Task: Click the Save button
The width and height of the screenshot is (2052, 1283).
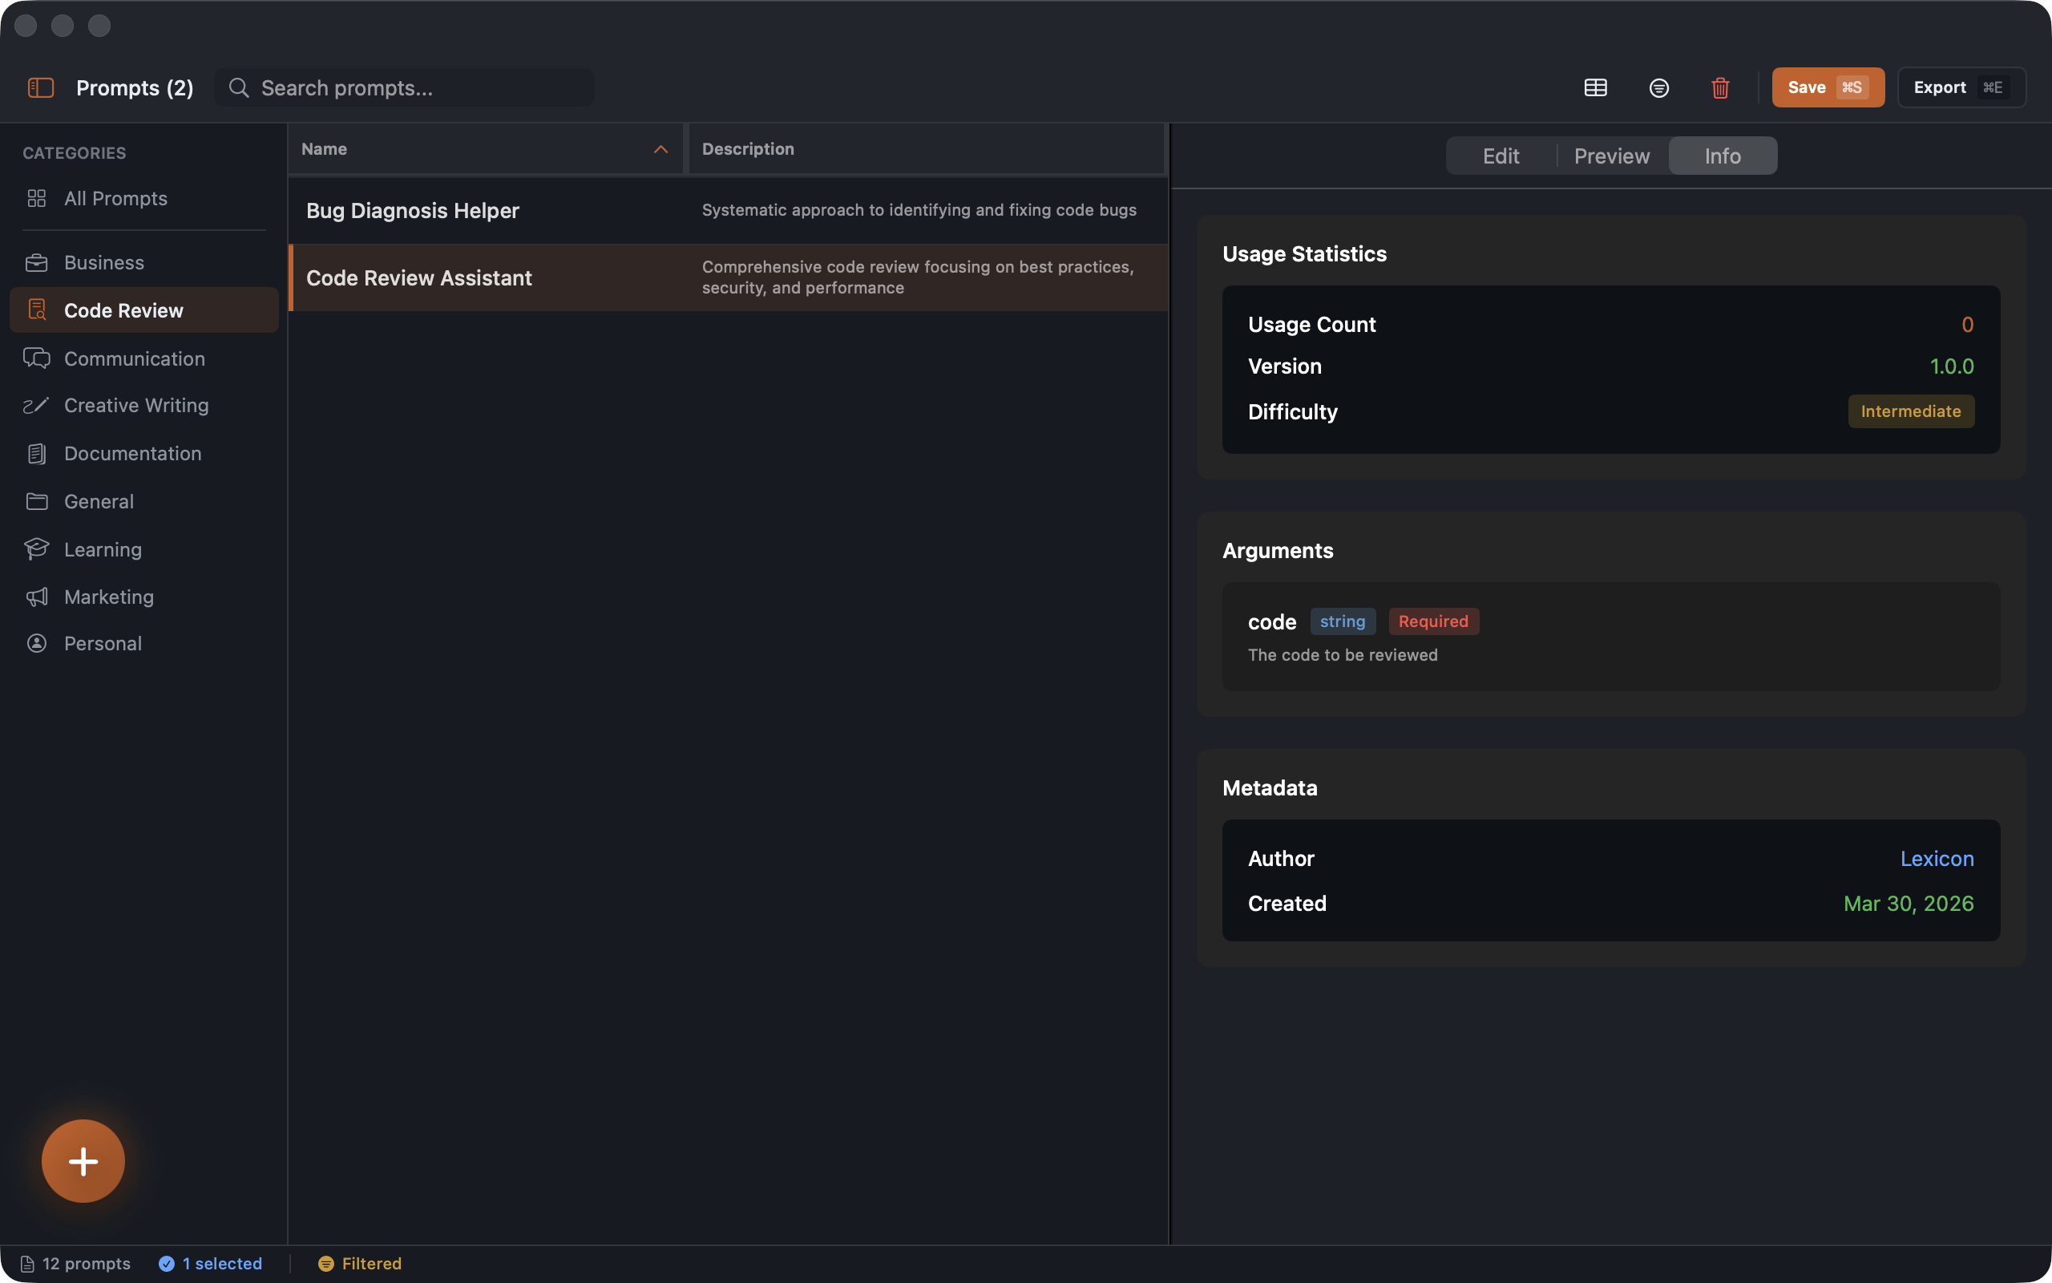Action: point(1828,87)
